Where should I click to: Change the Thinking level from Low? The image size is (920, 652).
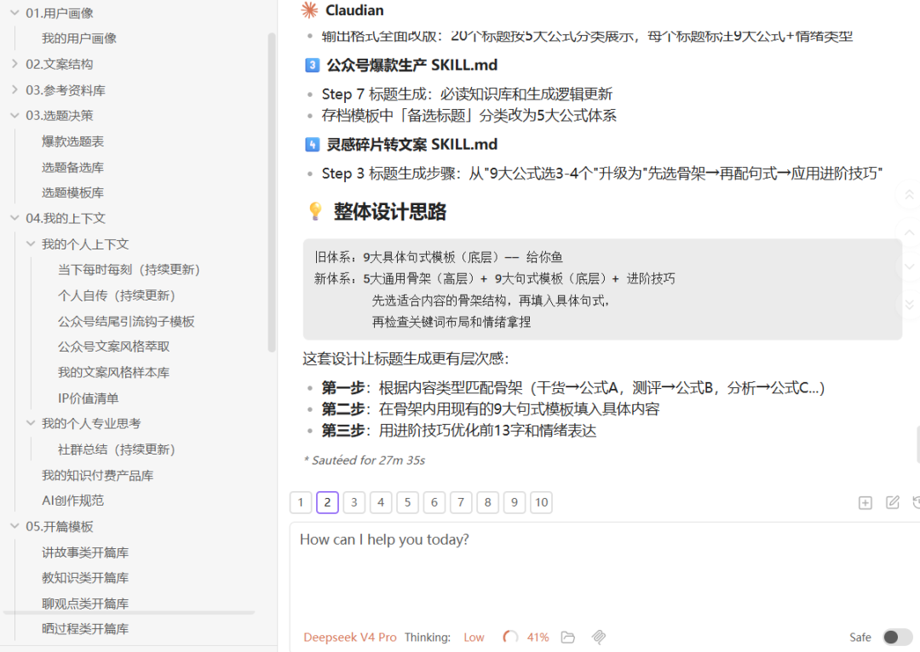point(474,638)
